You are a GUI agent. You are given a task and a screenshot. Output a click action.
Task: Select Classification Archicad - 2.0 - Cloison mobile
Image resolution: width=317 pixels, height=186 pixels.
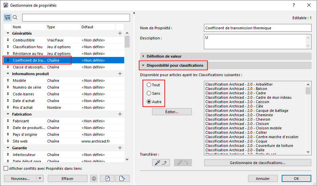click(x=243, y=128)
